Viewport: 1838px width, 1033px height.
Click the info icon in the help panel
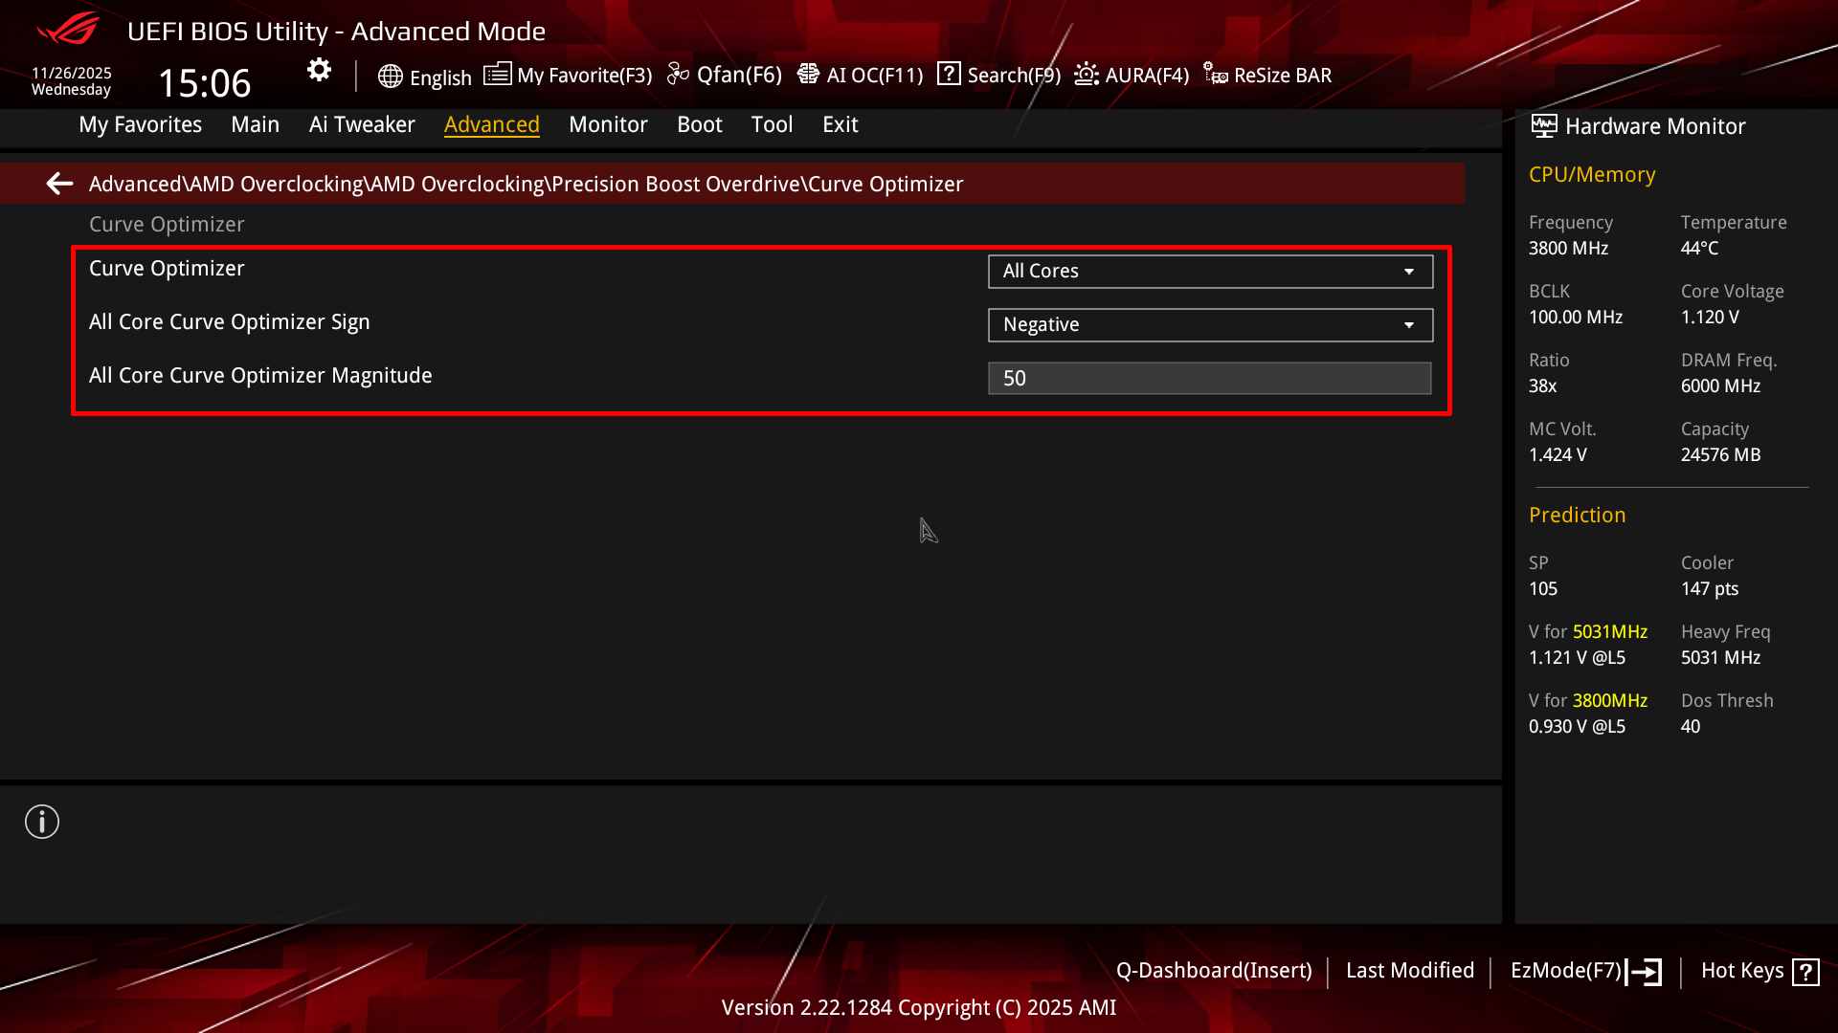pos(42,822)
